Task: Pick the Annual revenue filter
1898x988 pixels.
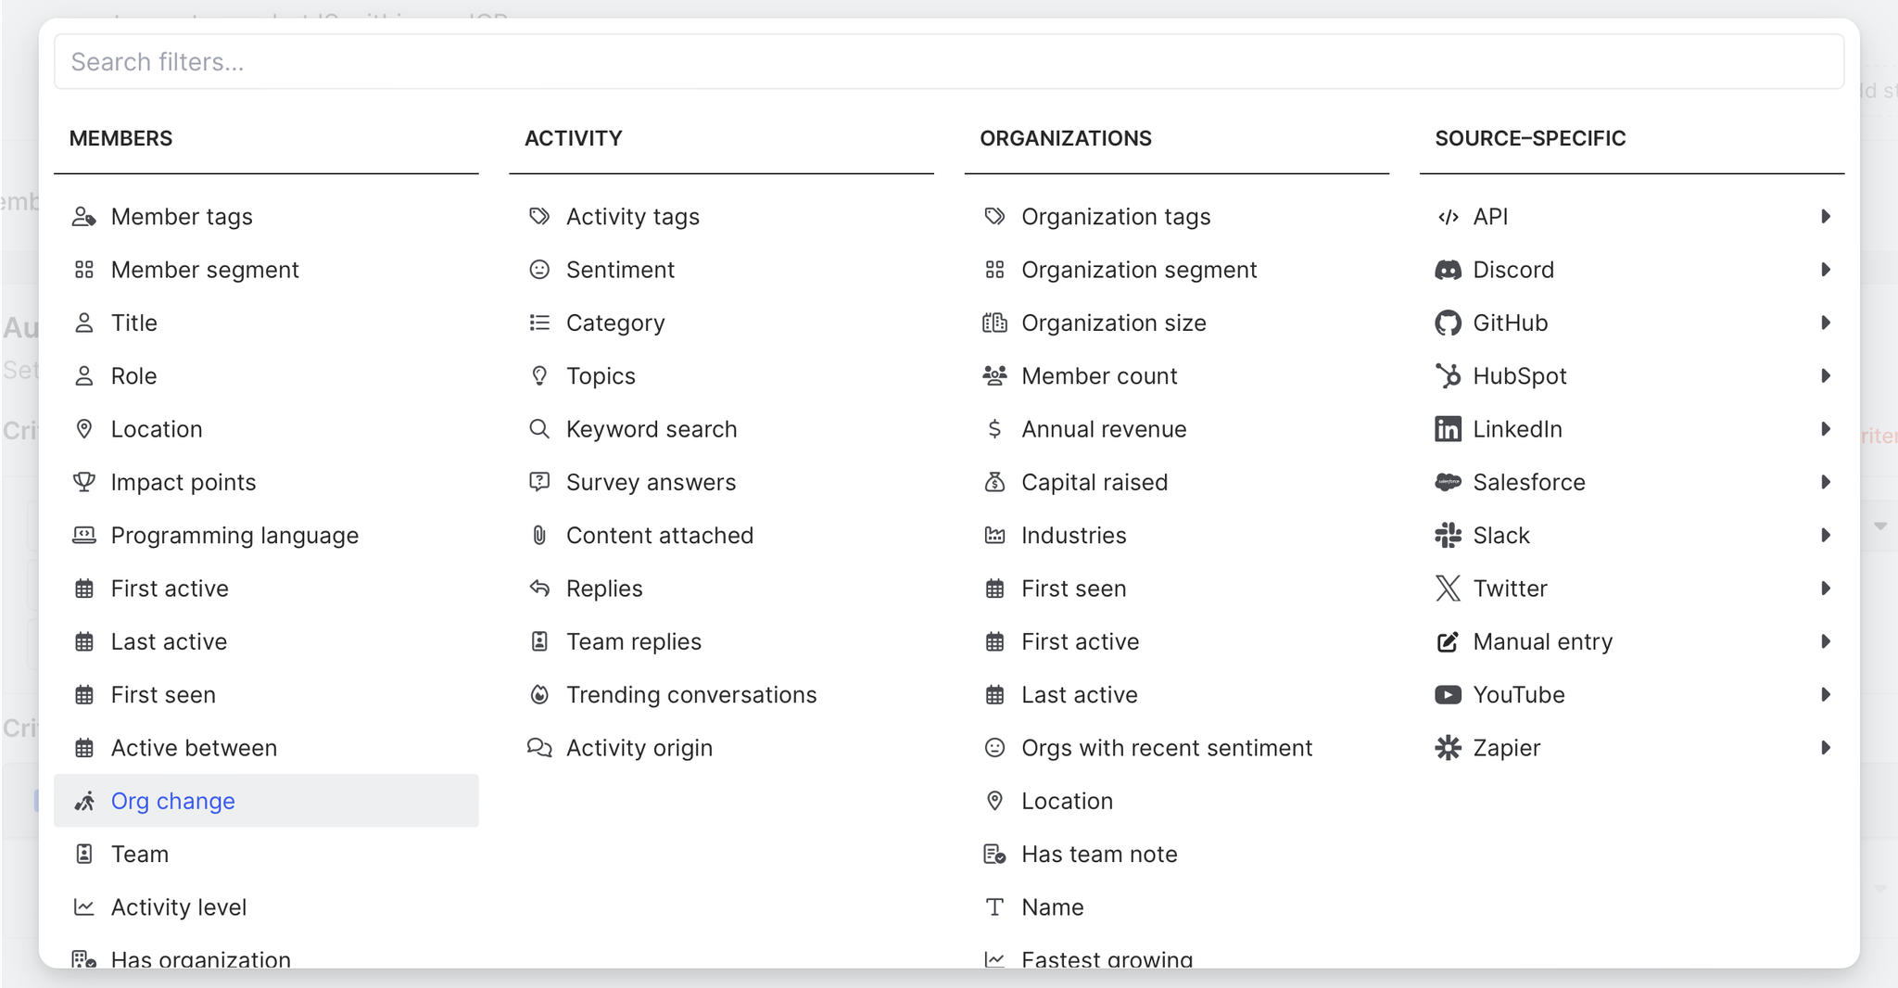Action: tap(1104, 429)
